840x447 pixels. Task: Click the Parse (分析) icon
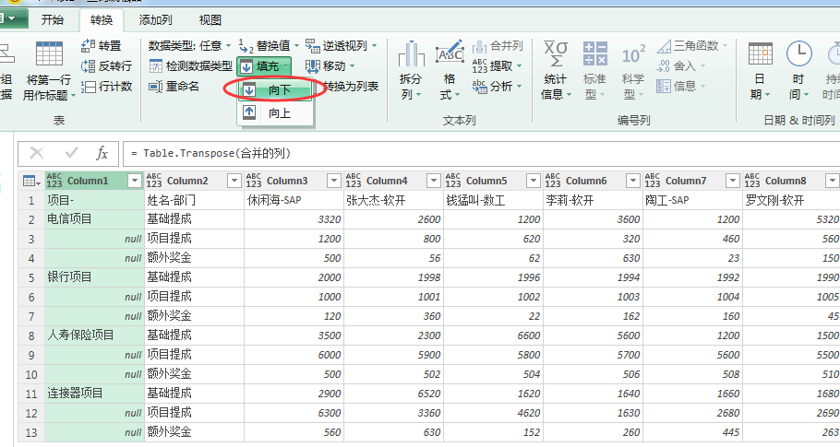(479, 86)
